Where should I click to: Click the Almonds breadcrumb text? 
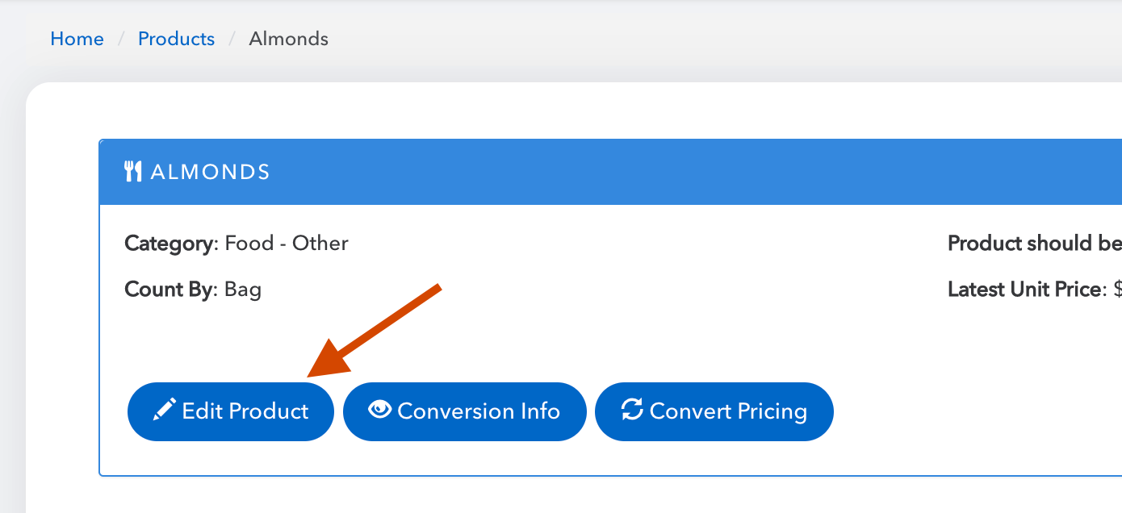pos(289,39)
